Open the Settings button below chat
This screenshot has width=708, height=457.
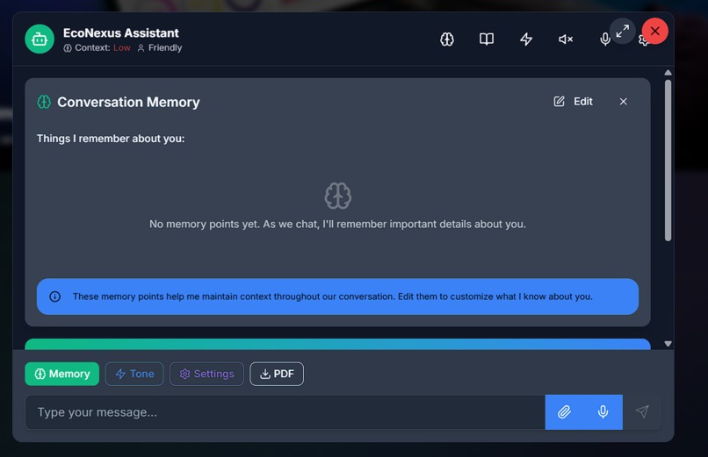click(x=206, y=374)
